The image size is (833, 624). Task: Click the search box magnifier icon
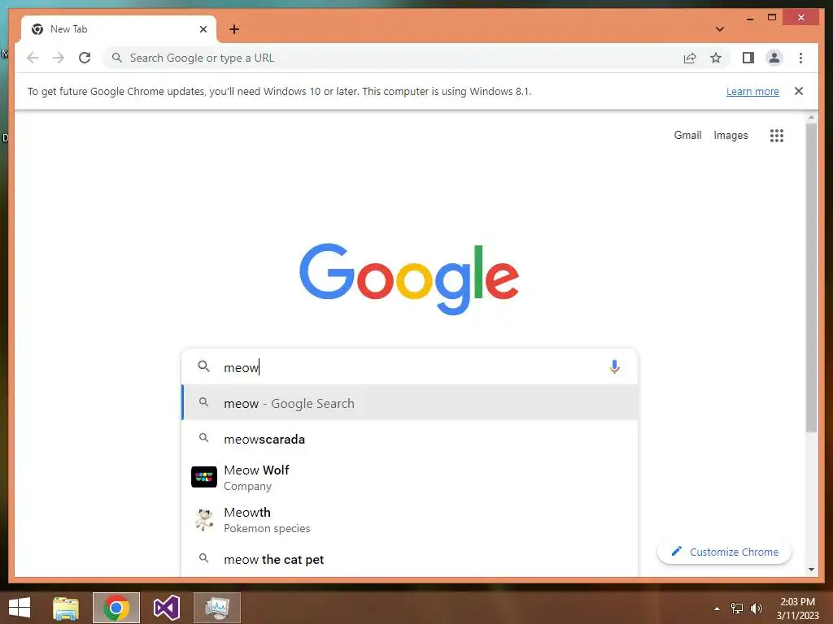(x=203, y=366)
